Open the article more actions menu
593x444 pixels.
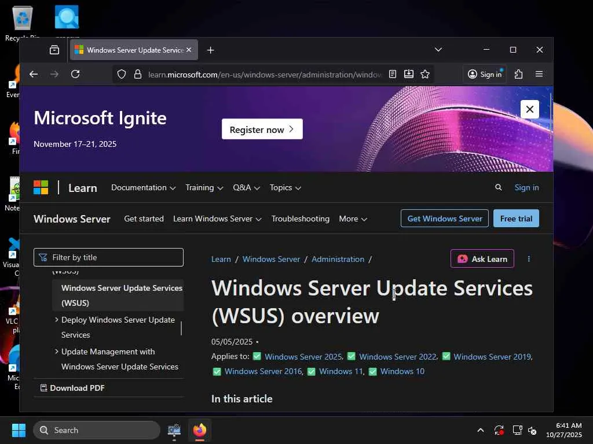tap(529, 259)
